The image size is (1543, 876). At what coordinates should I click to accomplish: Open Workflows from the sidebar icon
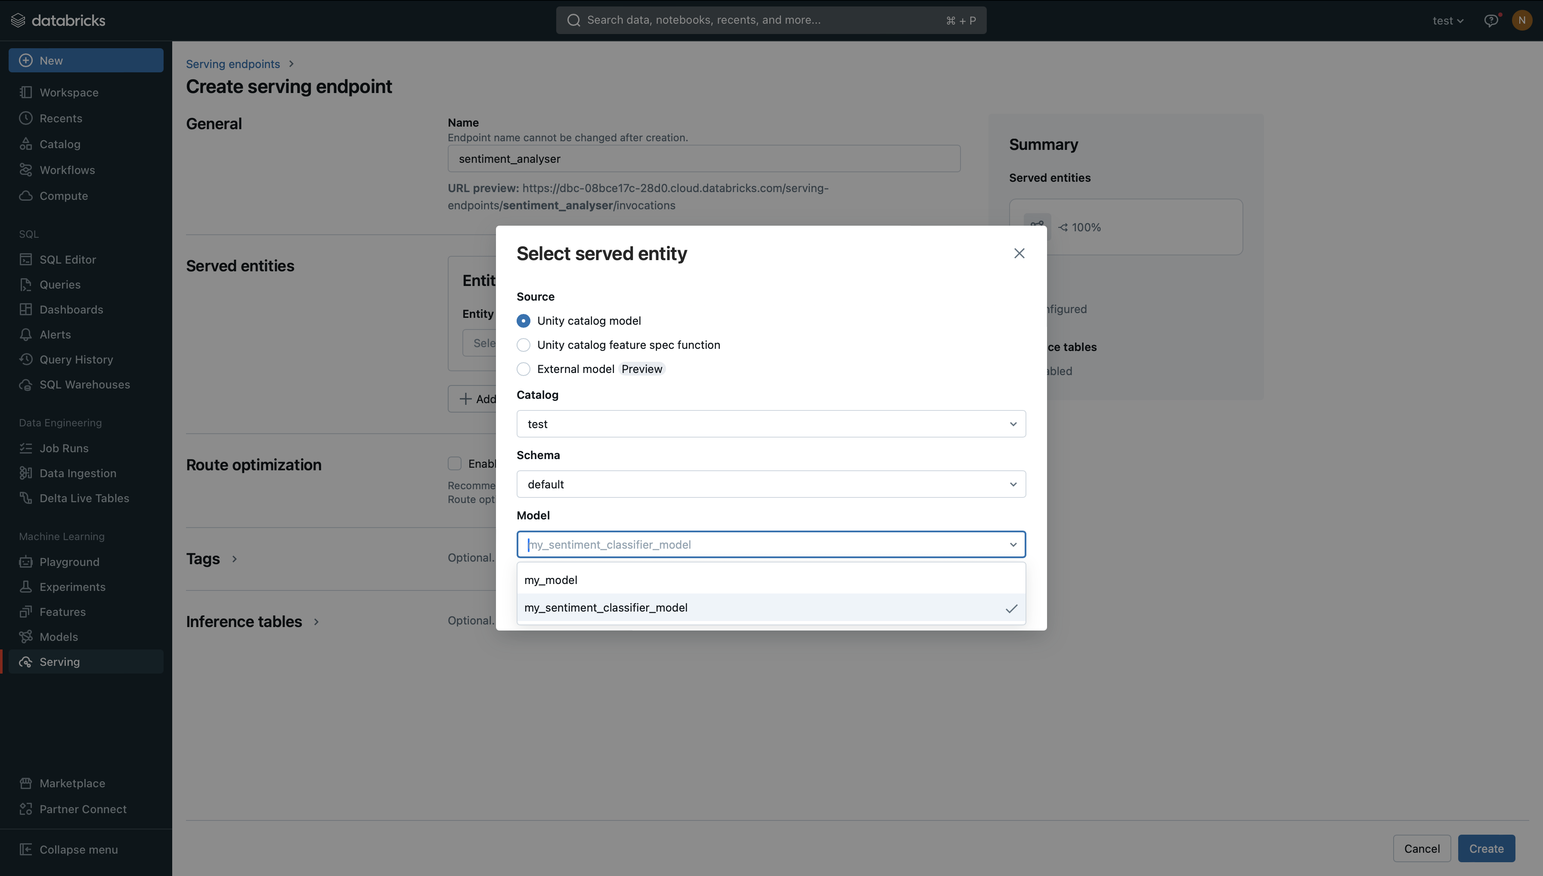pyautogui.click(x=26, y=170)
